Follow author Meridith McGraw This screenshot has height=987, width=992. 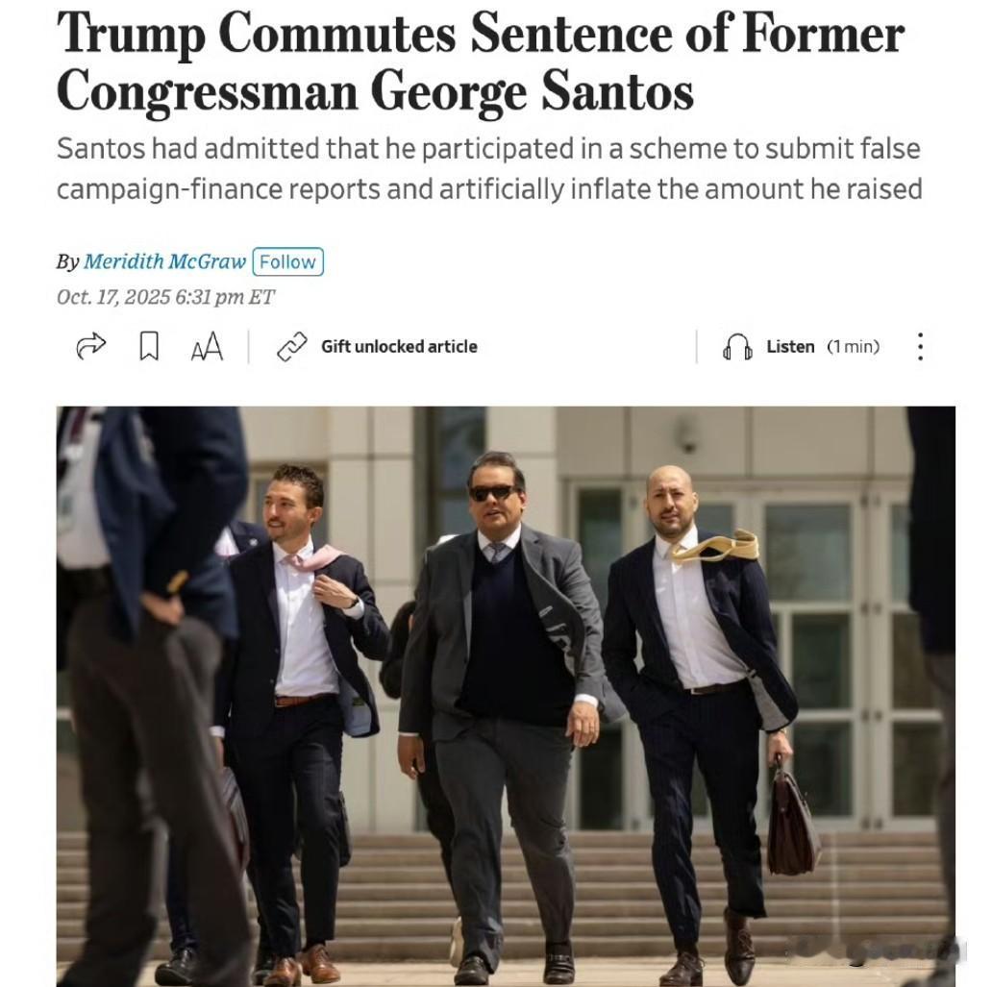287,261
